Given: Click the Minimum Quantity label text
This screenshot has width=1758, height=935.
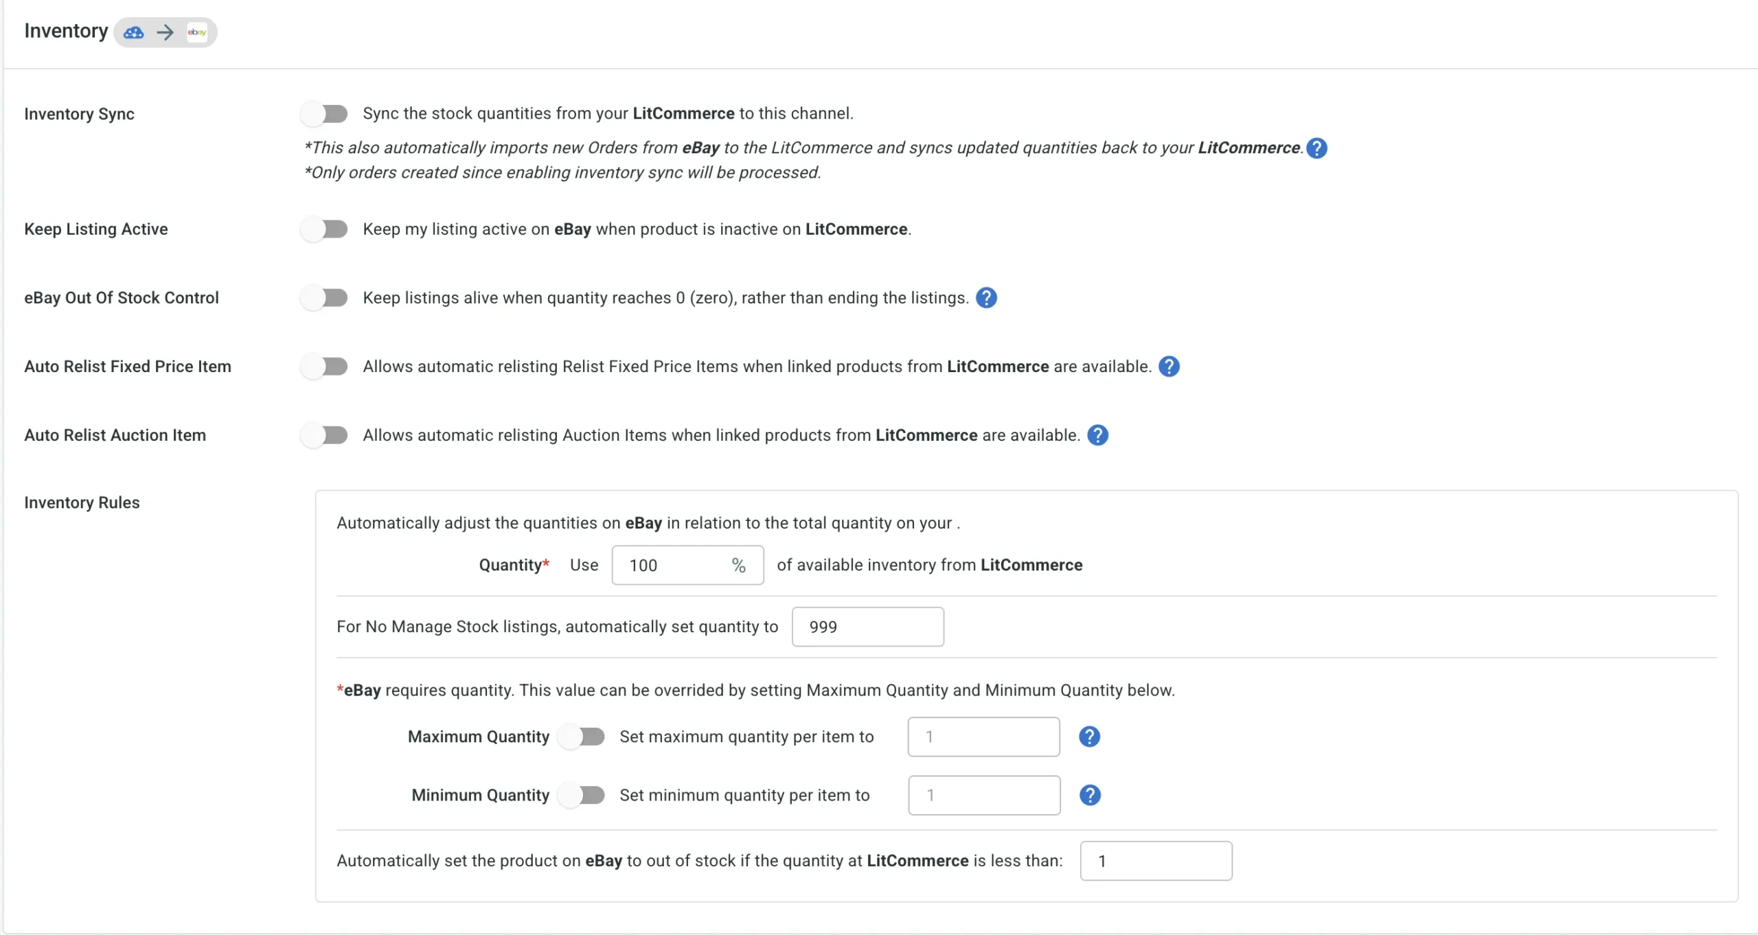Looking at the screenshot, I should 480,795.
